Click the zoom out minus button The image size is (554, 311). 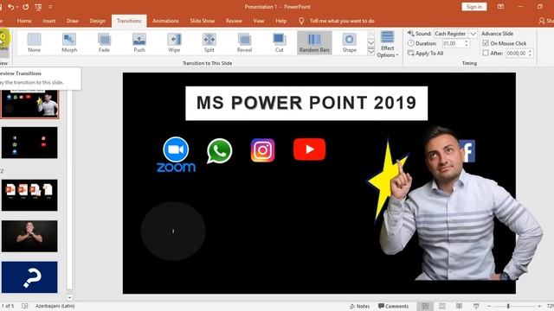489,306
